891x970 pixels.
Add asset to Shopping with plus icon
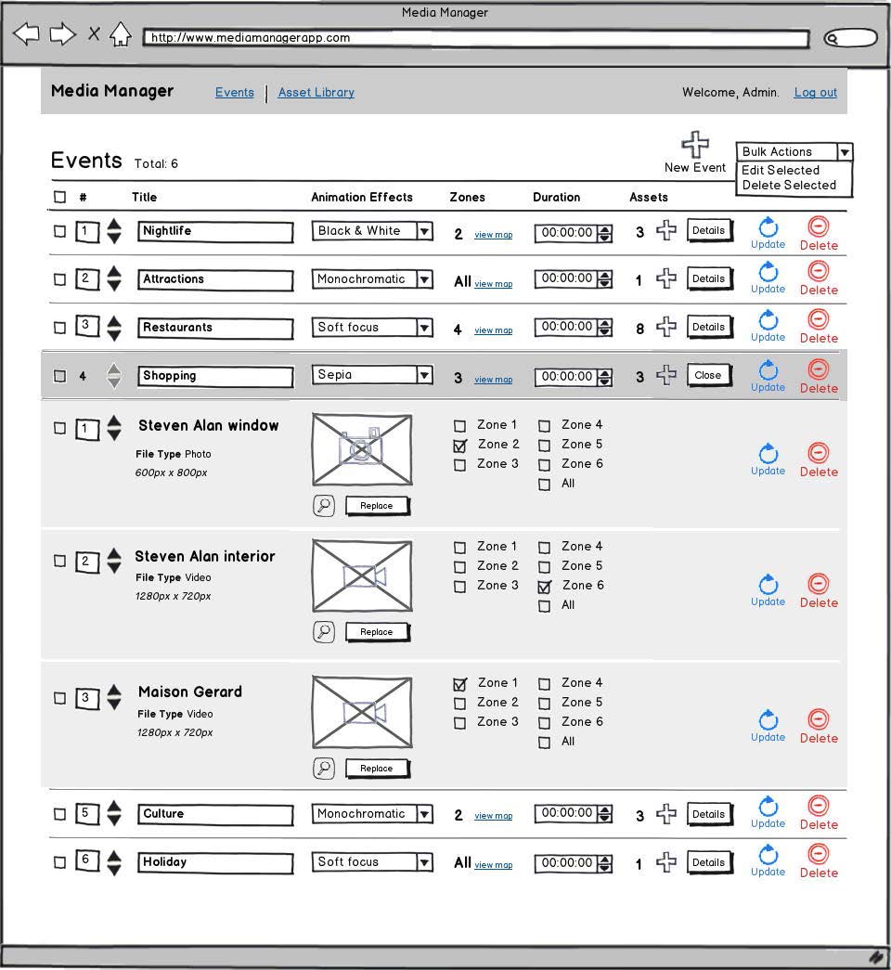click(x=666, y=375)
